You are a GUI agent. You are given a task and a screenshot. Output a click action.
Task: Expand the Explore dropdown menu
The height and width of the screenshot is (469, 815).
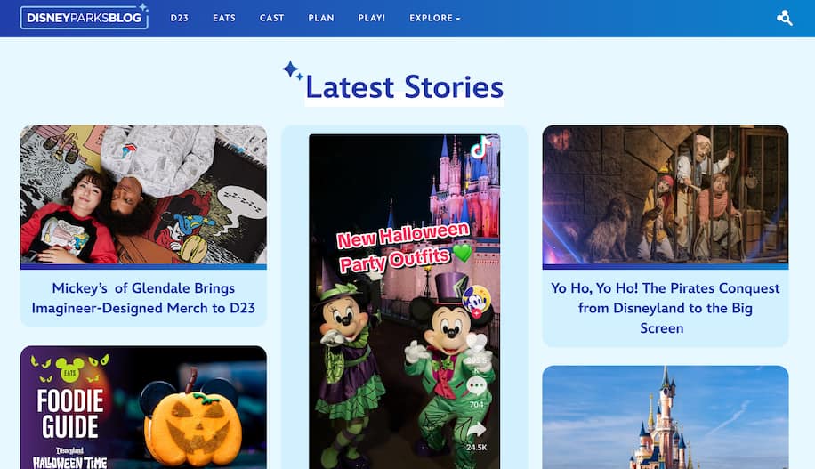(434, 18)
